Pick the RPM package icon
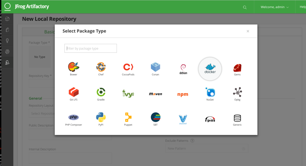 210,119
